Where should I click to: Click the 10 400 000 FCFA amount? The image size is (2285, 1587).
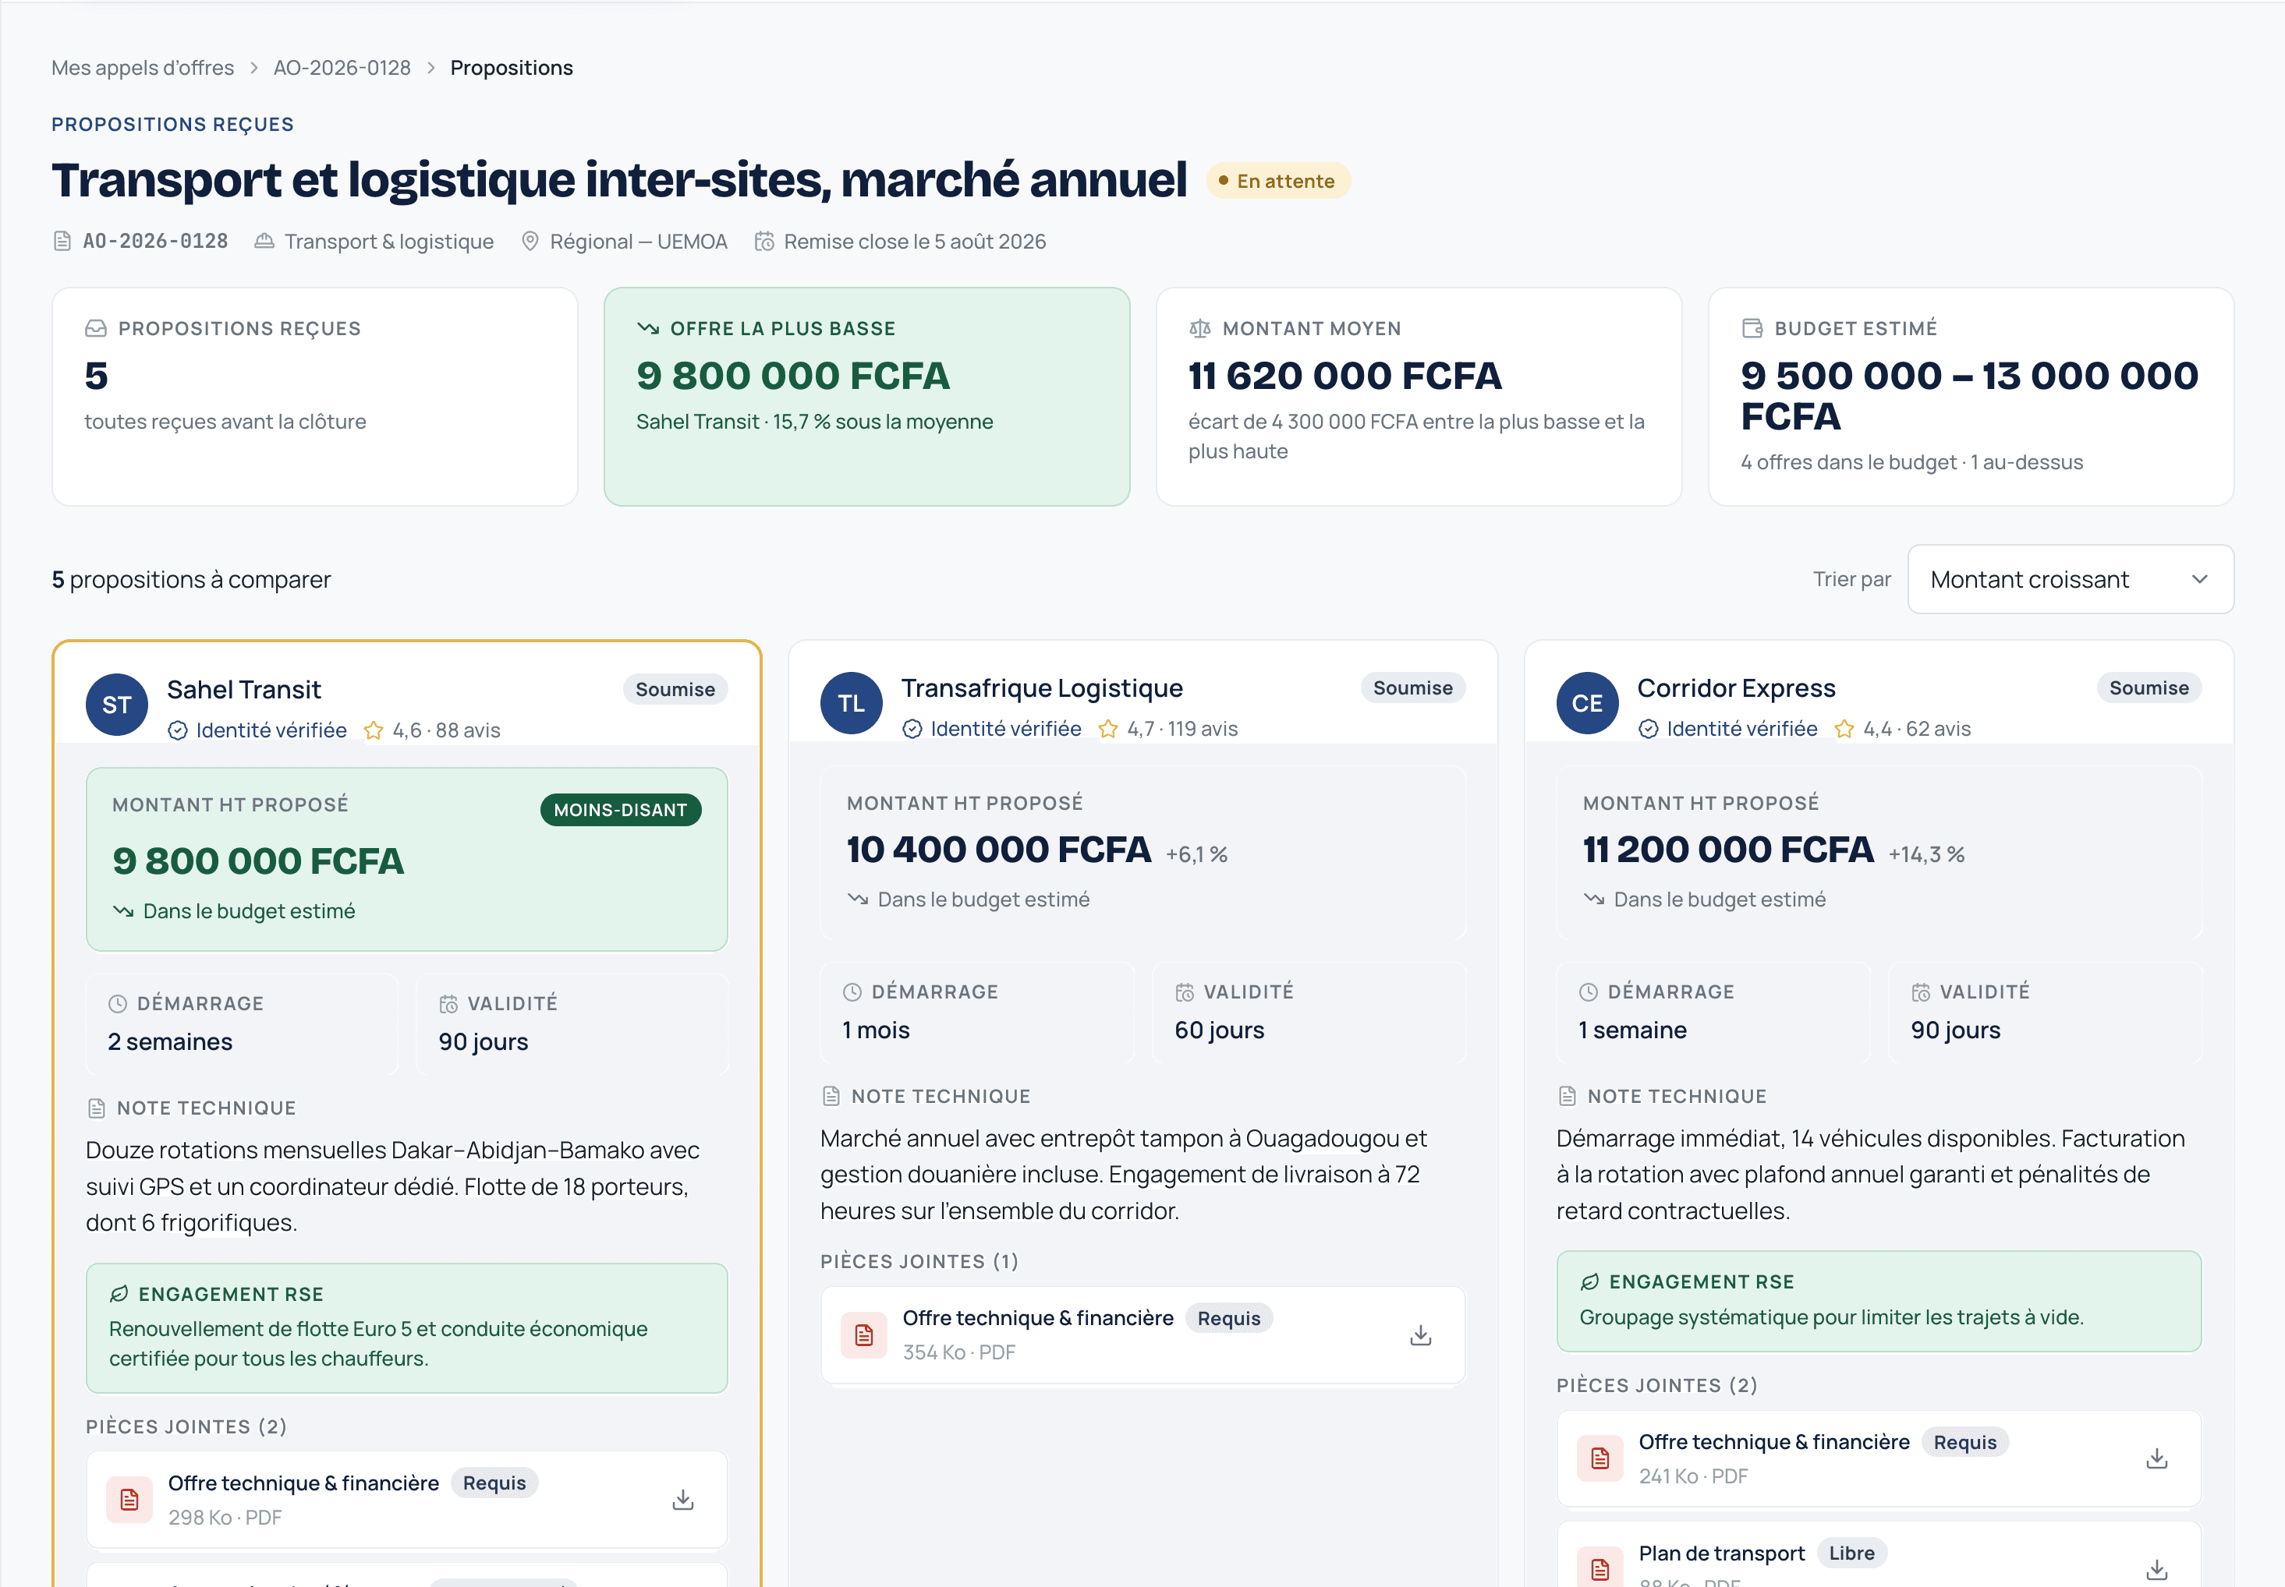(997, 849)
